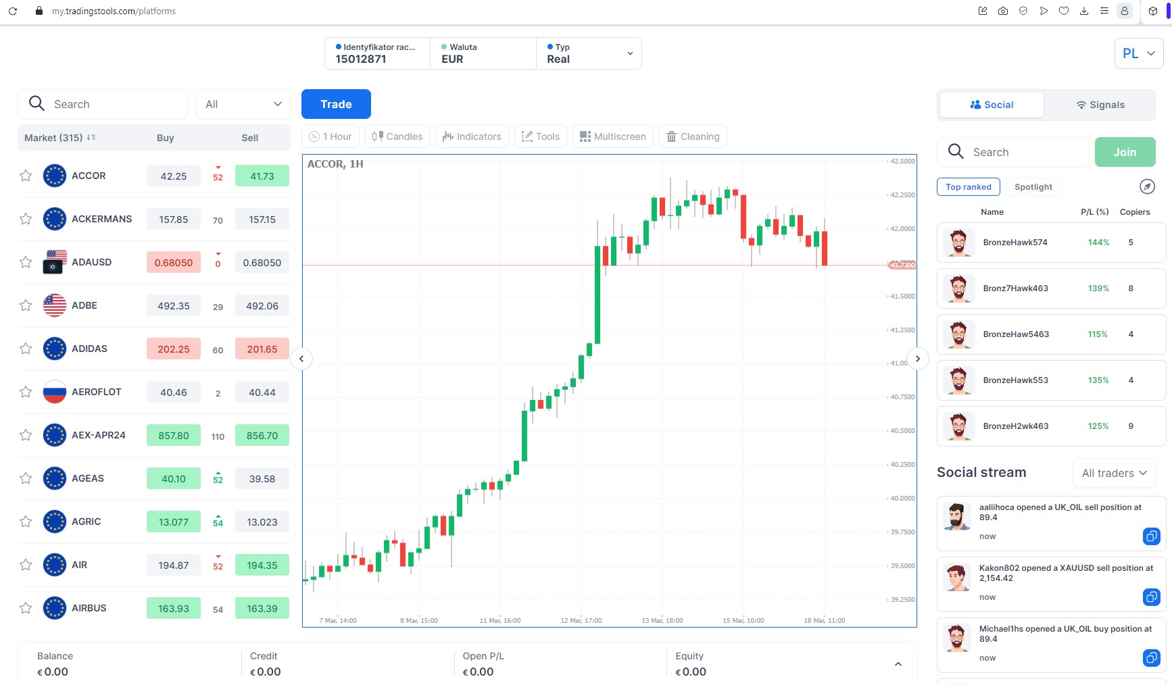Star the ADBE market row
This screenshot has width=1172, height=685.
(x=26, y=305)
